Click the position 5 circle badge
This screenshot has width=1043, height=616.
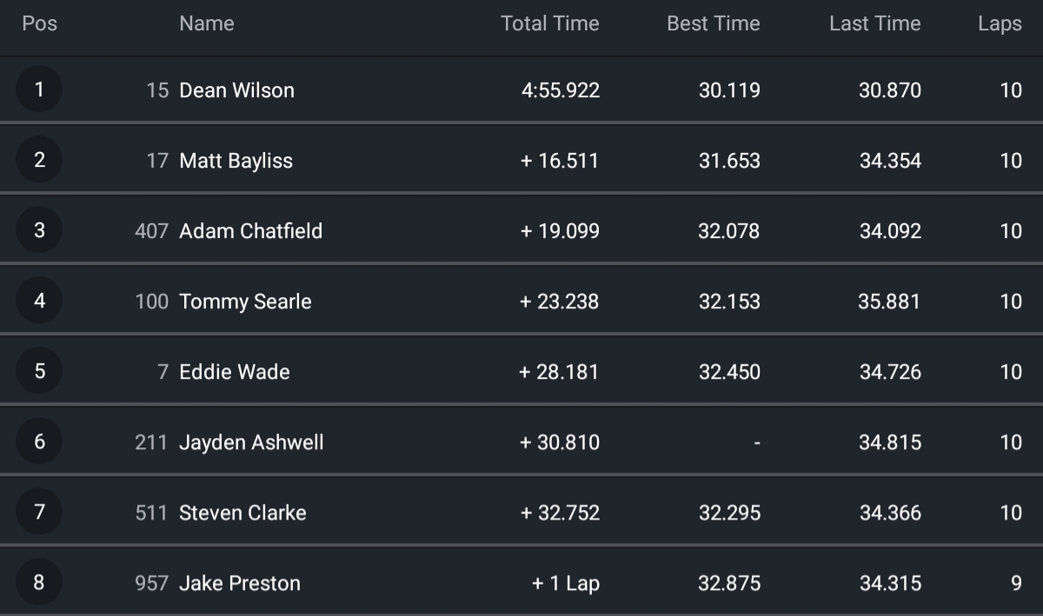39,371
